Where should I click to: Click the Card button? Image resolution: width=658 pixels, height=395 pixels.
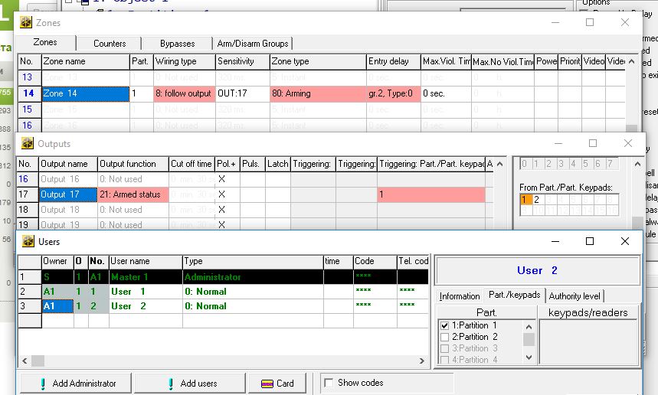click(x=277, y=384)
